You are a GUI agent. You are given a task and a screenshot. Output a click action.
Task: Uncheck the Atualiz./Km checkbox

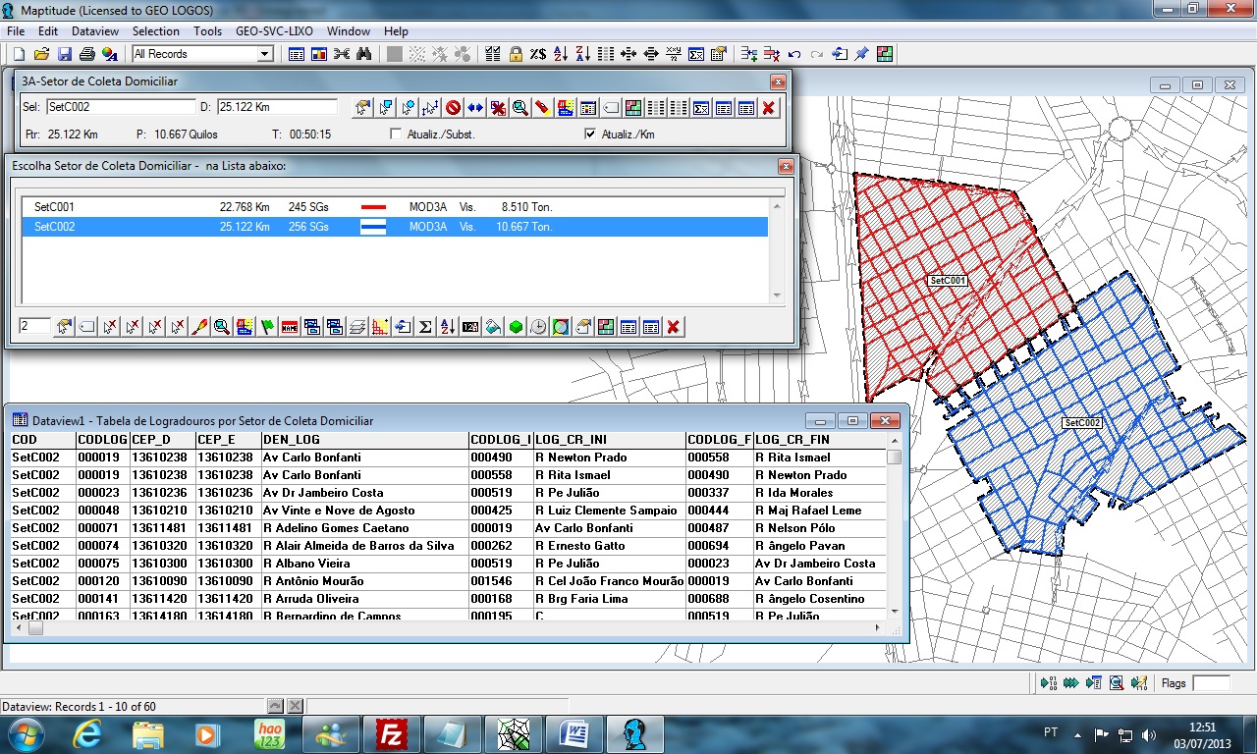click(590, 135)
